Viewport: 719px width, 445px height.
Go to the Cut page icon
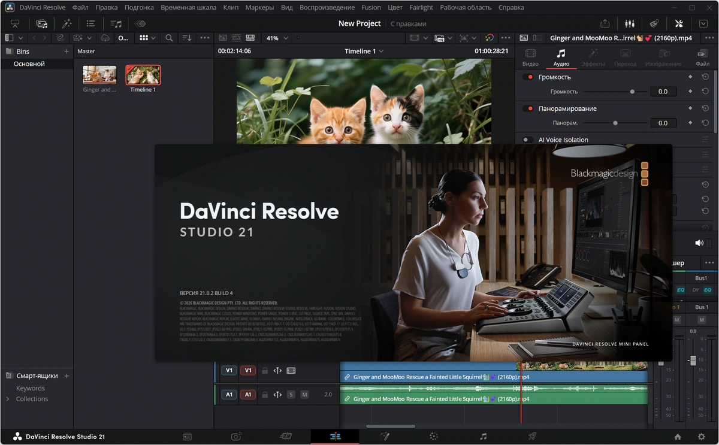(286, 437)
